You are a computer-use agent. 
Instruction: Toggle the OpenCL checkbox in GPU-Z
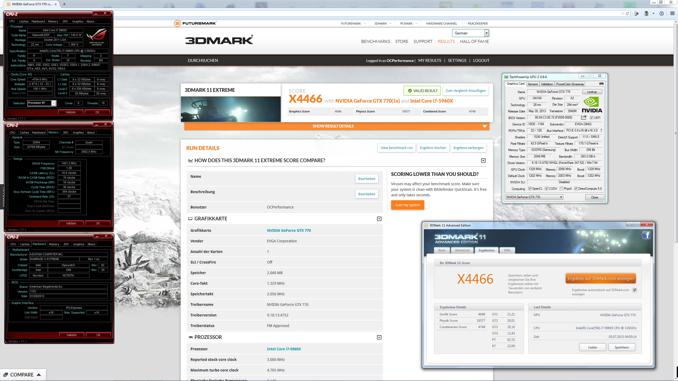(530, 189)
